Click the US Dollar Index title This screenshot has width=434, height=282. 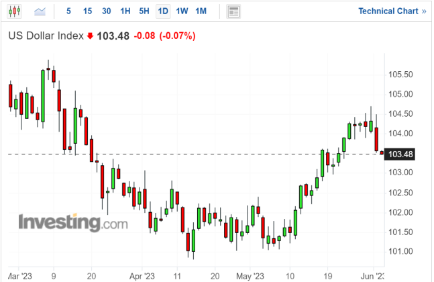pos(46,36)
